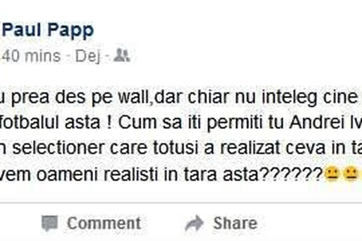Click the friends audience privacy icon

pos(122,55)
